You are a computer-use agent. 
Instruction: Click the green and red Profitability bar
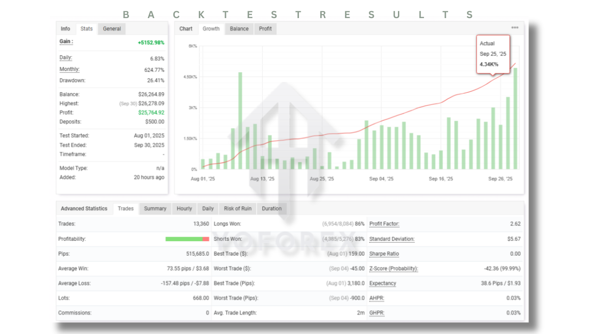click(187, 239)
